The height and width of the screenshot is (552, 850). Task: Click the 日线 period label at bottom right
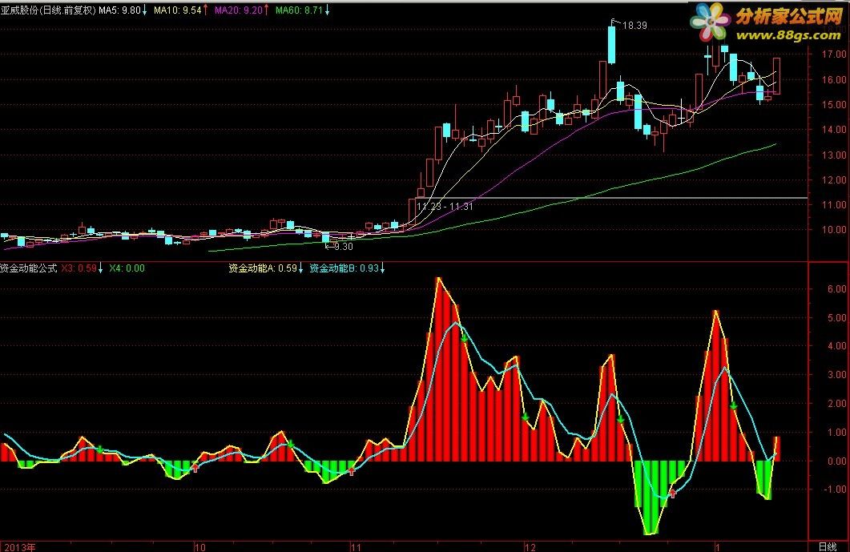(828, 546)
